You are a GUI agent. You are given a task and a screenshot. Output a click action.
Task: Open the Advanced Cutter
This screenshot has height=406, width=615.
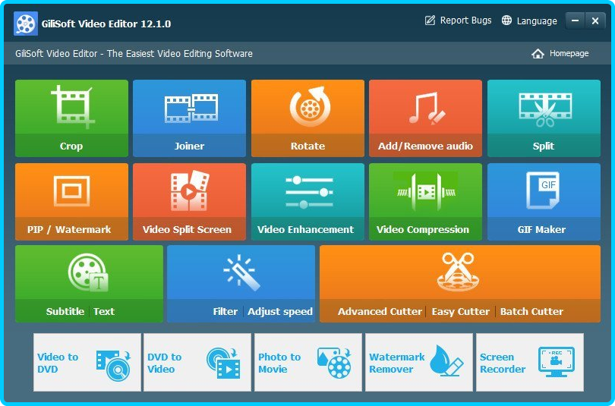click(x=380, y=311)
